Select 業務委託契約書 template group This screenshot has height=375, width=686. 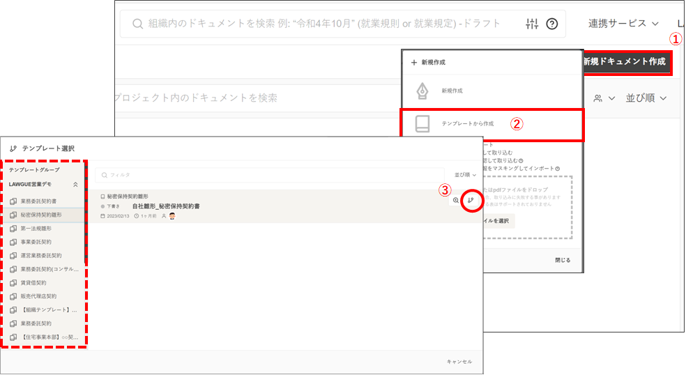pyautogui.click(x=43, y=201)
